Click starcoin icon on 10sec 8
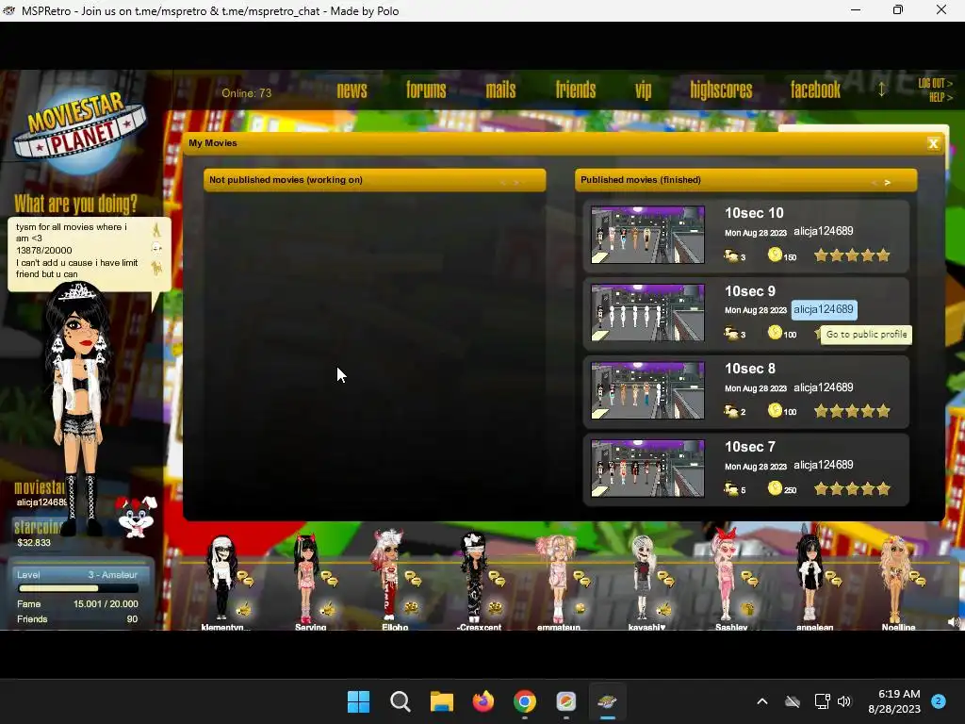The image size is (965, 724). click(775, 410)
